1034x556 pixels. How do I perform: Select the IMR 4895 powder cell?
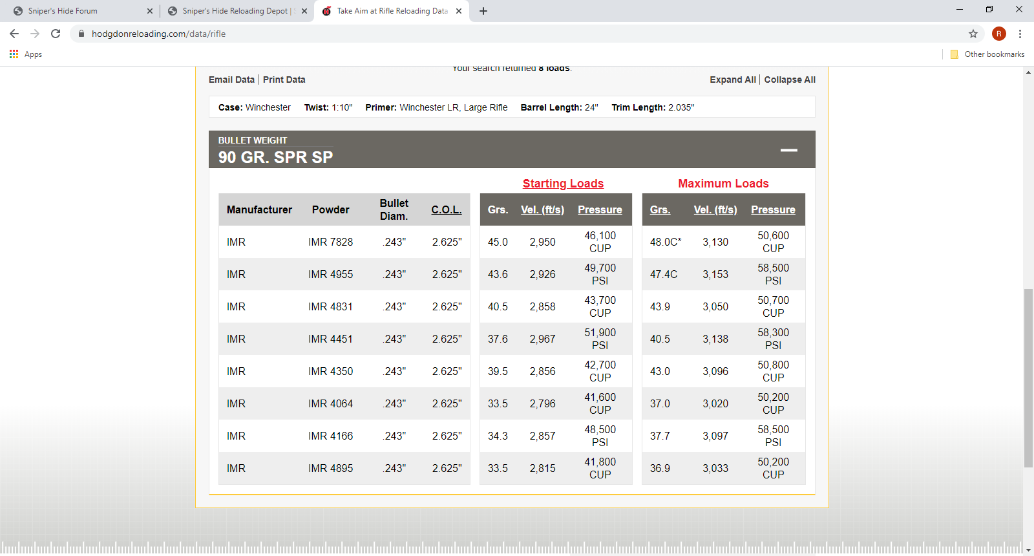click(x=330, y=468)
